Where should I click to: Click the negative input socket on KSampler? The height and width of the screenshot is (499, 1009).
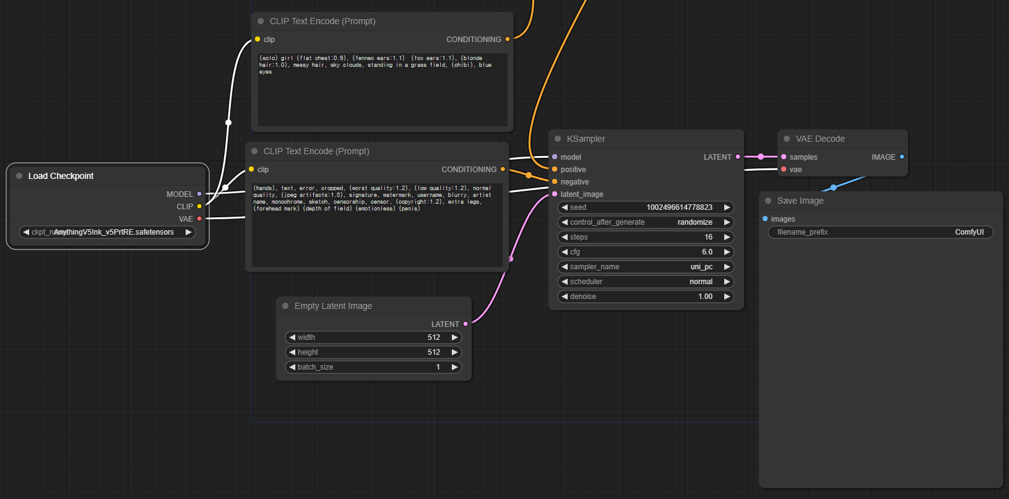pos(555,181)
